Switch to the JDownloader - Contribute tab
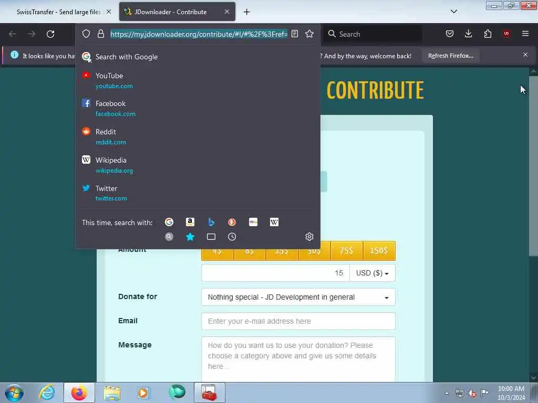The width and height of the screenshot is (538, 403). 171,12
